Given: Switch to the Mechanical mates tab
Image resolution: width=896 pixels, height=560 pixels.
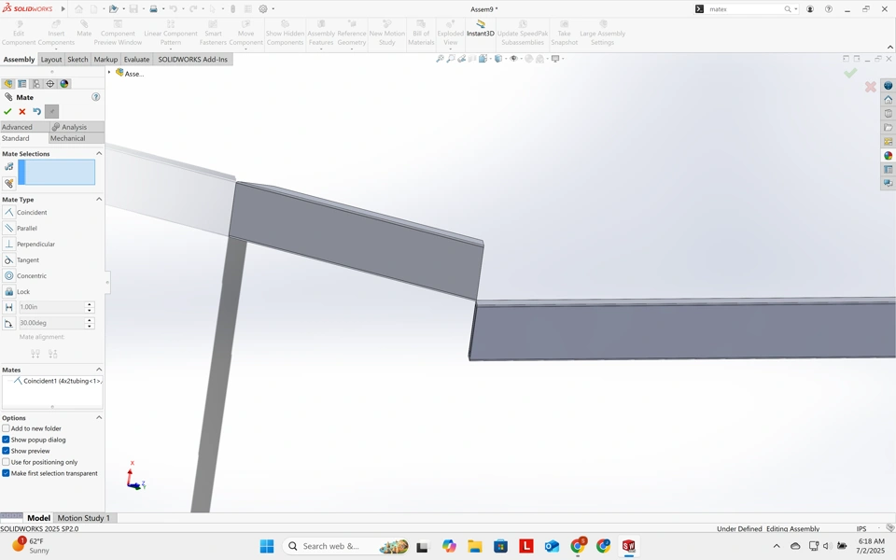Looking at the screenshot, I should tap(67, 138).
